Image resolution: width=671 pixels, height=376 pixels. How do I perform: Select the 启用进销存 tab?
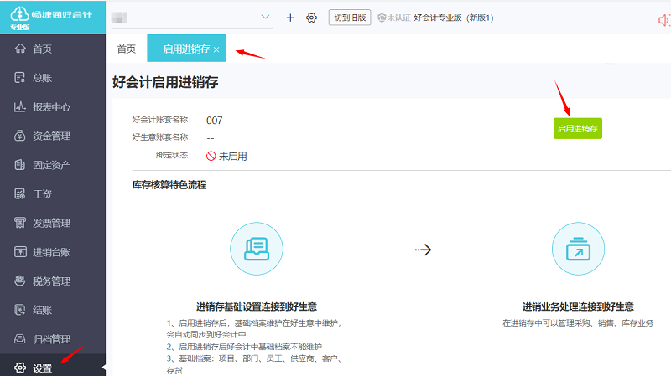point(185,49)
